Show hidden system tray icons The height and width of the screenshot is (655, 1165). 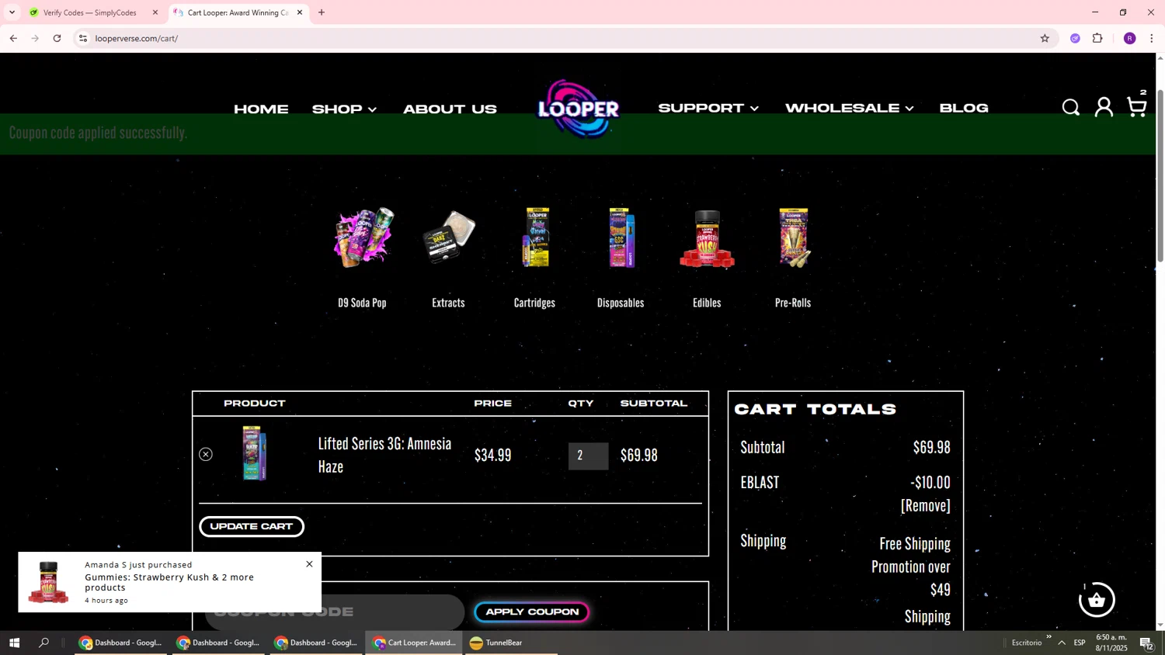1062,643
